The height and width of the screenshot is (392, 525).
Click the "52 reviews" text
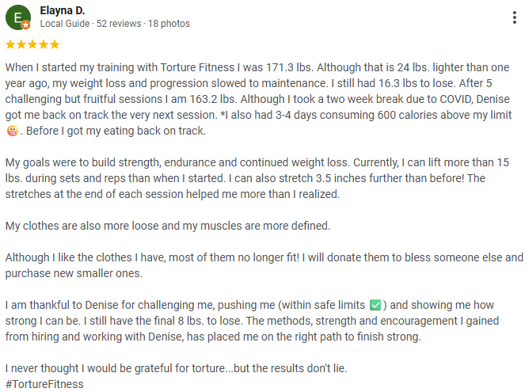tap(117, 24)
